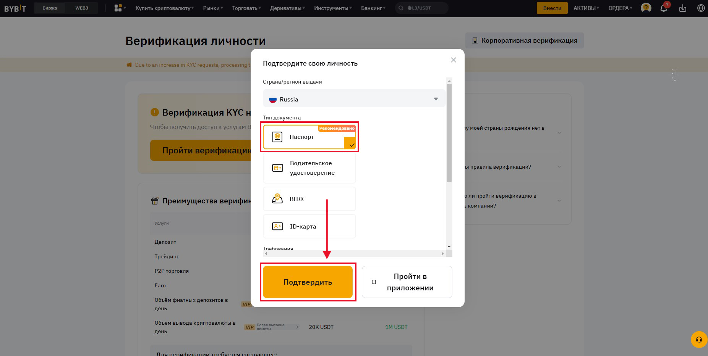
Task: Switch to the Биржа tab
Action: click(x=50, y=8)
